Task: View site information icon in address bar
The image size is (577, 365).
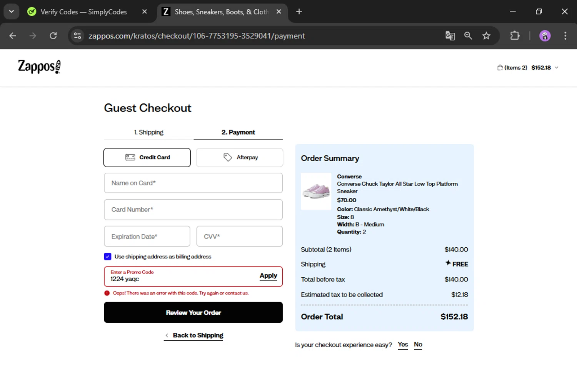Action: [x=77, y=36]
